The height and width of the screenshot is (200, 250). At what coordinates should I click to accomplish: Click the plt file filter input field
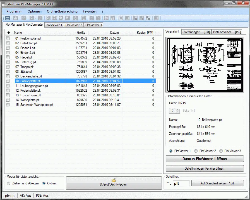[x=181, y=184]
